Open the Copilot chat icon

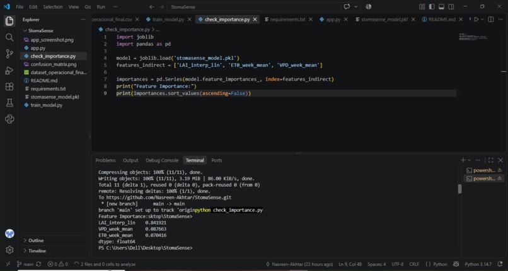tap(347, 7)
